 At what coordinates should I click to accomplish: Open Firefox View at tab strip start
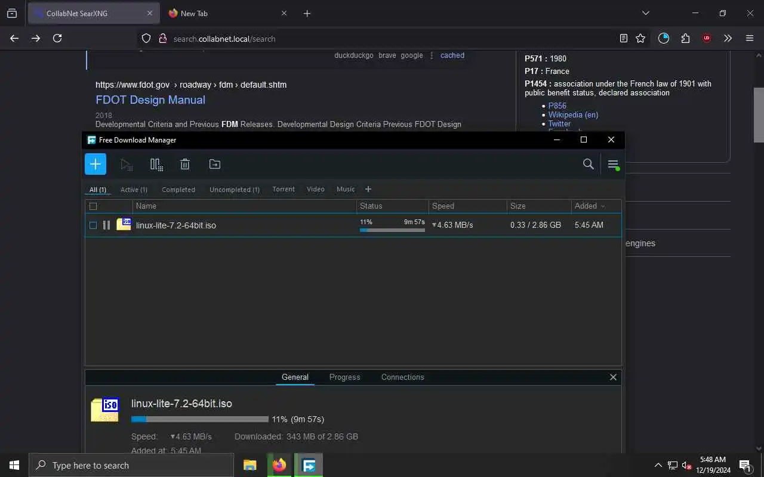point(12,13)
